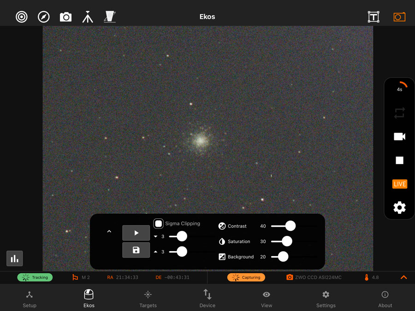Switch to the View tab
Image resolution: width=415 pixels, height=311 pixels.
click(267, 299)
